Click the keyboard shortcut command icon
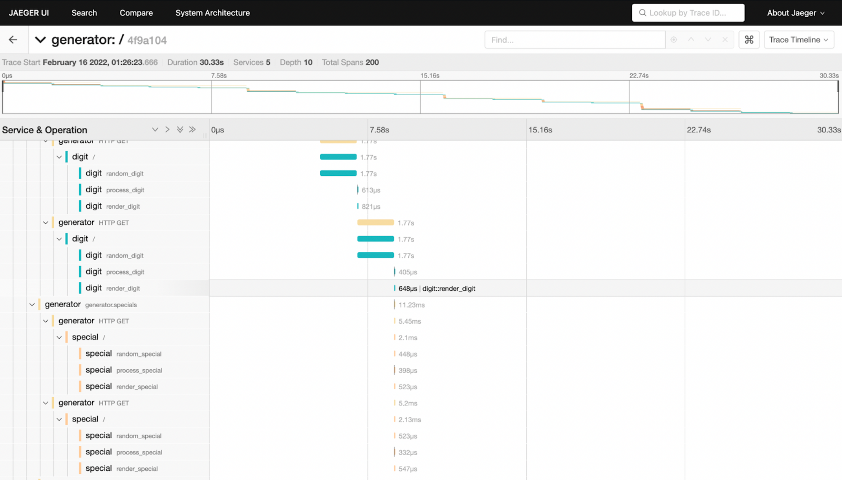Screen dimensions: 842x480 749,40
